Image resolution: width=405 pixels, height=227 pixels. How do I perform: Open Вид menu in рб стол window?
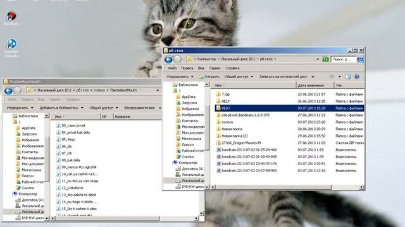point(201,68)
